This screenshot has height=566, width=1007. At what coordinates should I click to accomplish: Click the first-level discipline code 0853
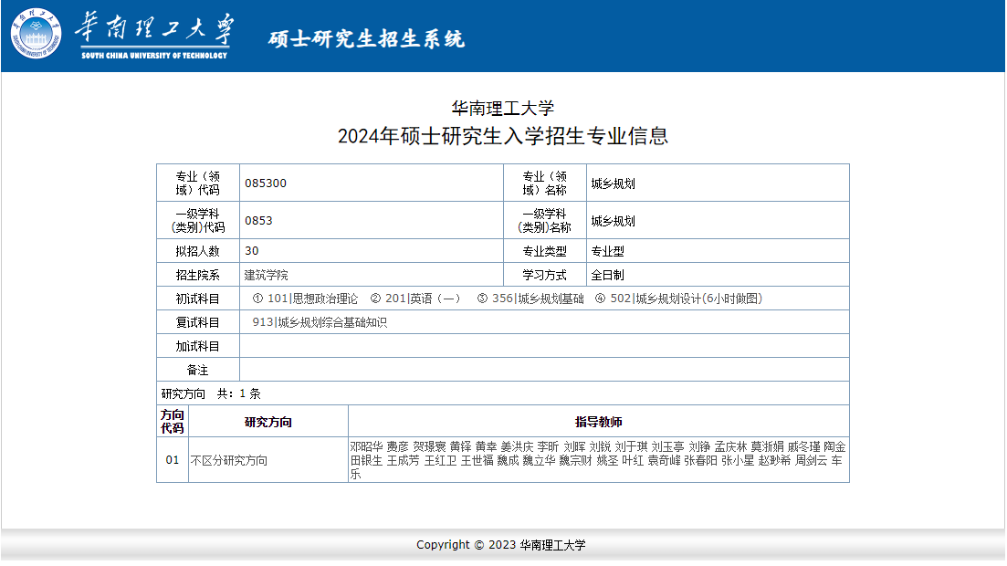tap(258, 221)
